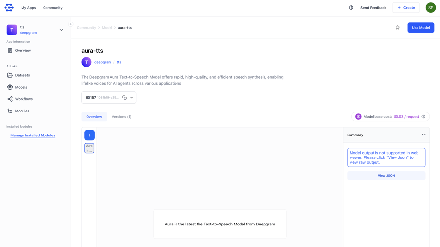Click the Clarifai logo icon

coord(9,8)
